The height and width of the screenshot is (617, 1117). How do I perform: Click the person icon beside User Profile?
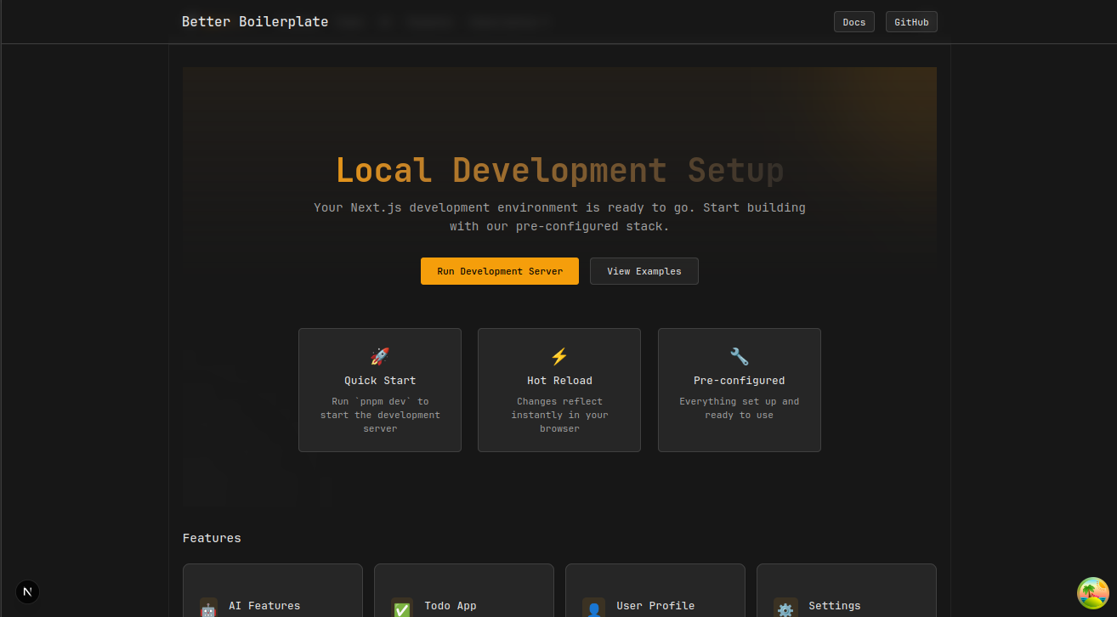point(594,609)
